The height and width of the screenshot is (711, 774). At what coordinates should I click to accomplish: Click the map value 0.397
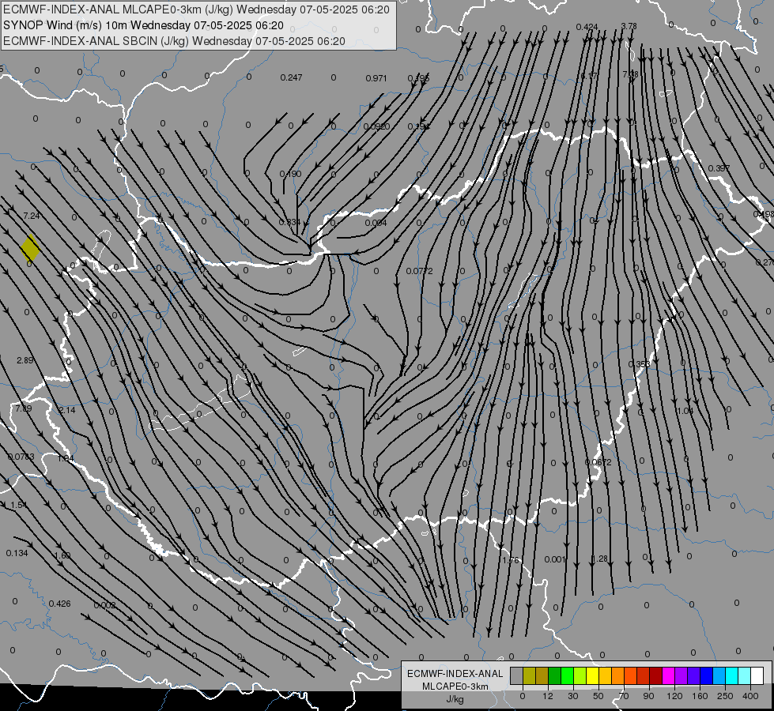tap(719, 168)
